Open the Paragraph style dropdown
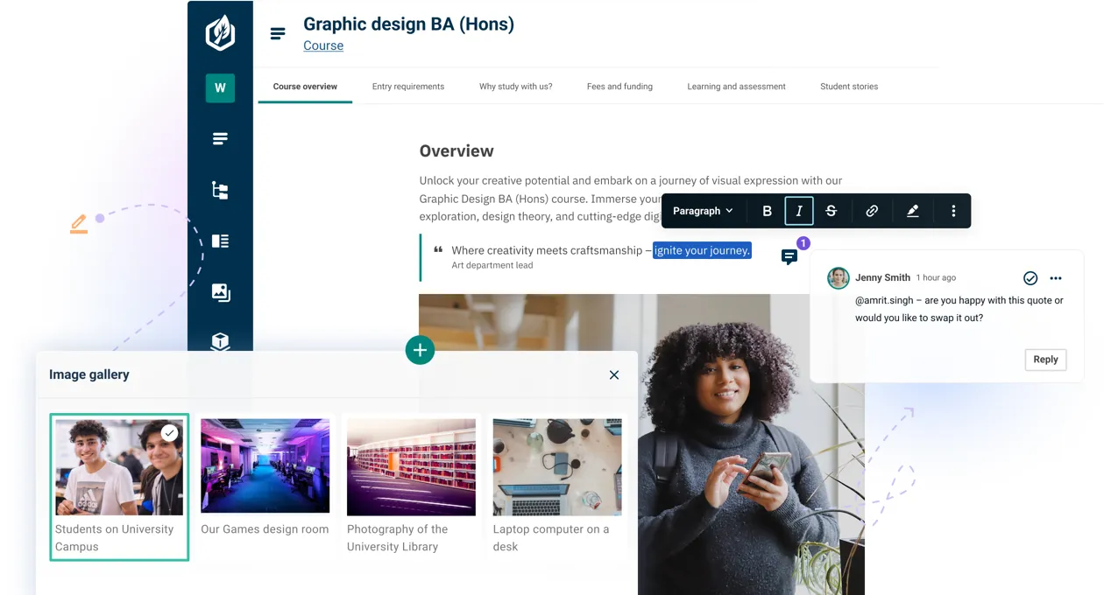 [x=703, y=211]
